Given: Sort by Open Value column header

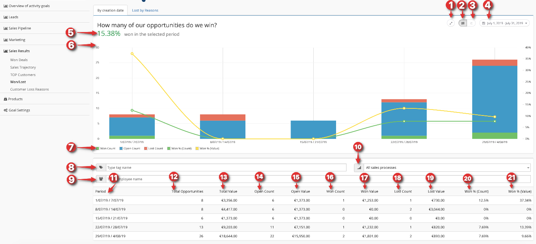Looking at the screenshot, I should (301, 191).
